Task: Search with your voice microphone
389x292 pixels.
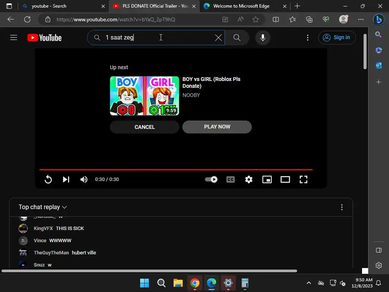Action: click(263, 38)
